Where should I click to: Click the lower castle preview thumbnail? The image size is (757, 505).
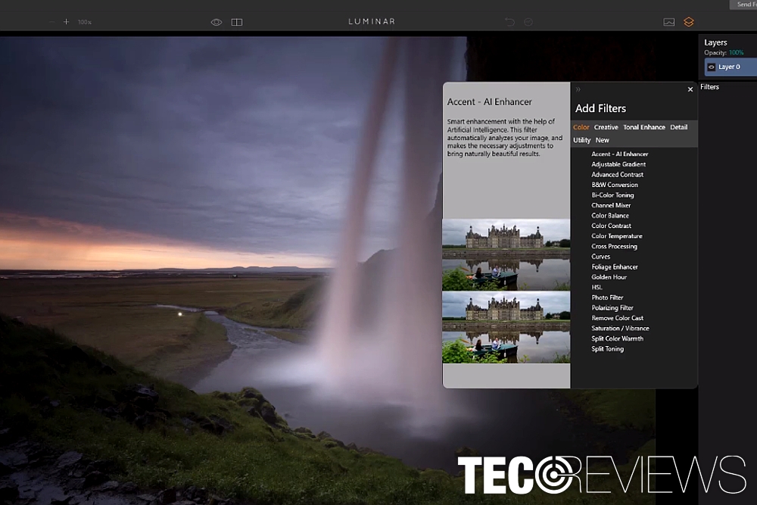click(506, 327)
